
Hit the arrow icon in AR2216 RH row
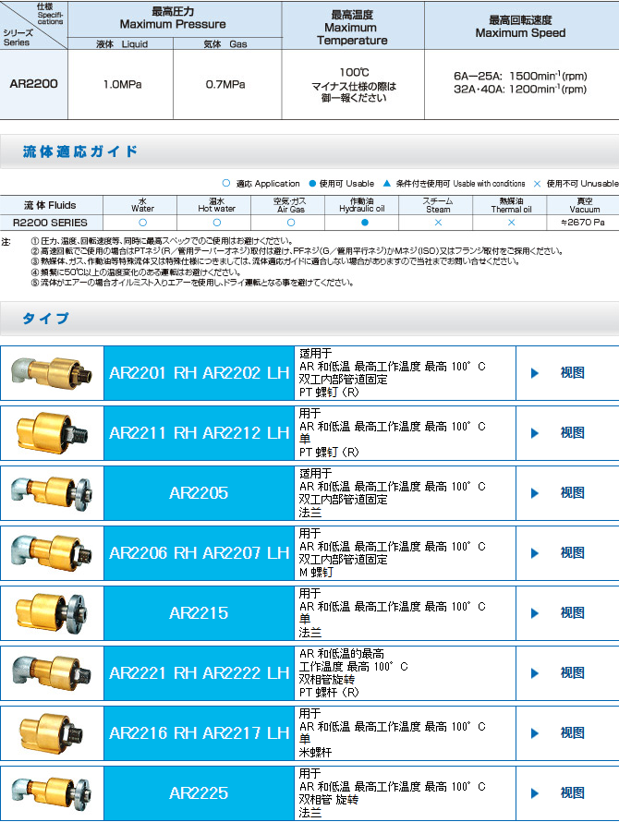[x=534, y=733]
